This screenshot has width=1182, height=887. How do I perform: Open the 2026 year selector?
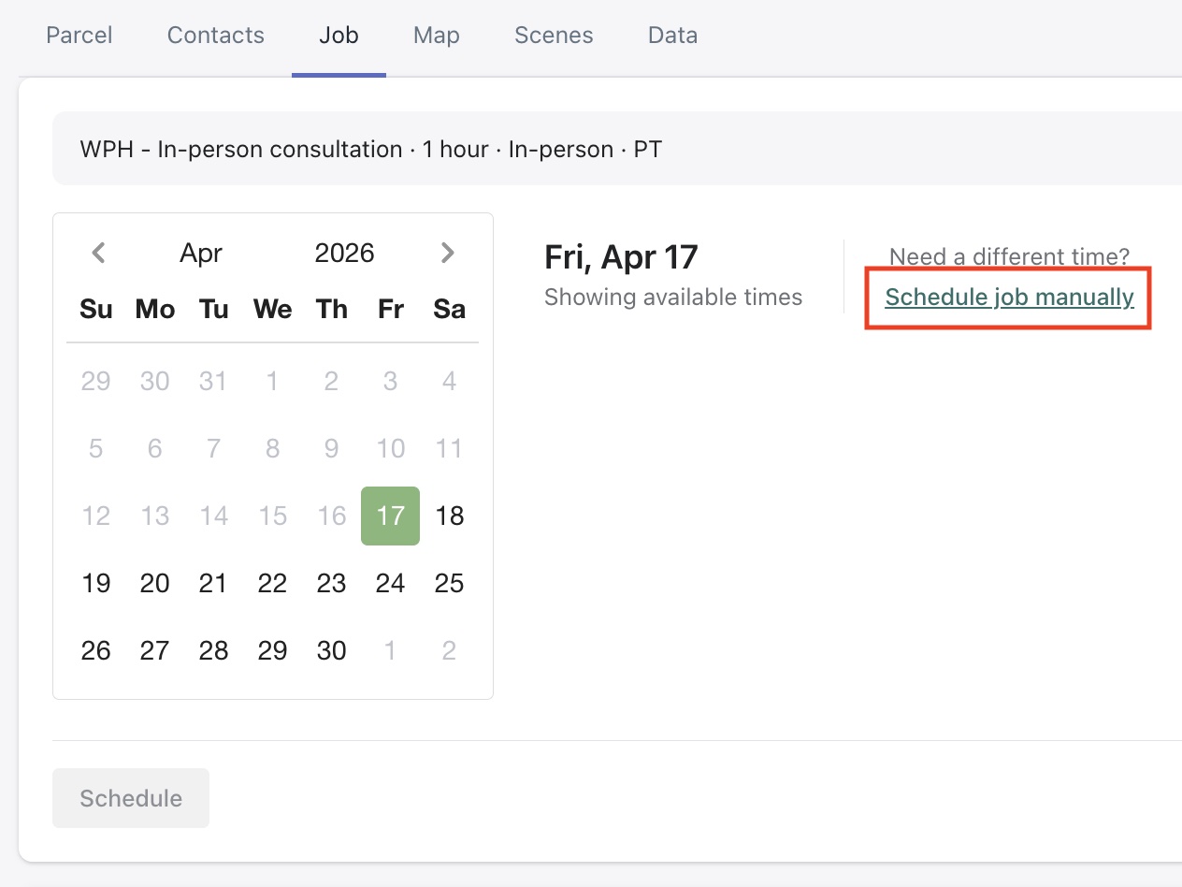(344, 253)
